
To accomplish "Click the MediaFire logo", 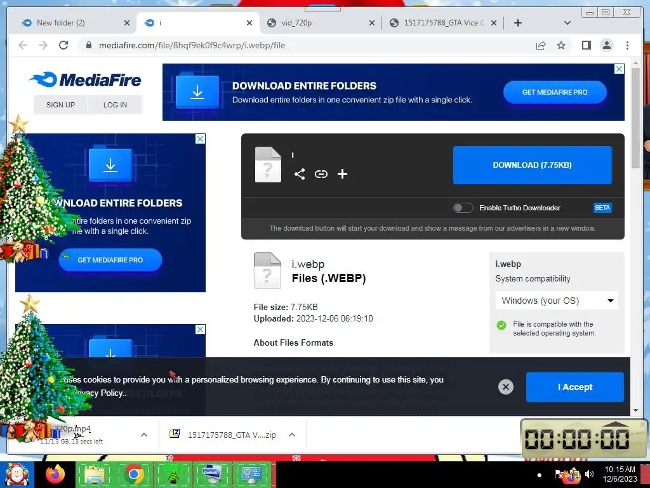I will (86, 79).
